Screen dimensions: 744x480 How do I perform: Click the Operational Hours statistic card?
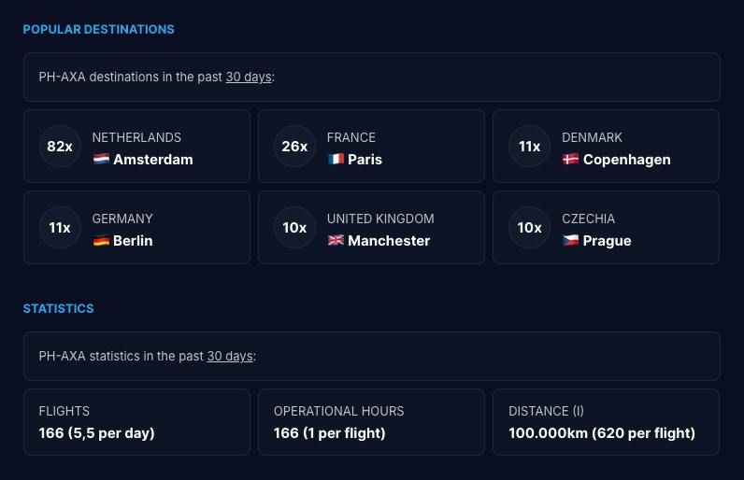click(371, 422)
